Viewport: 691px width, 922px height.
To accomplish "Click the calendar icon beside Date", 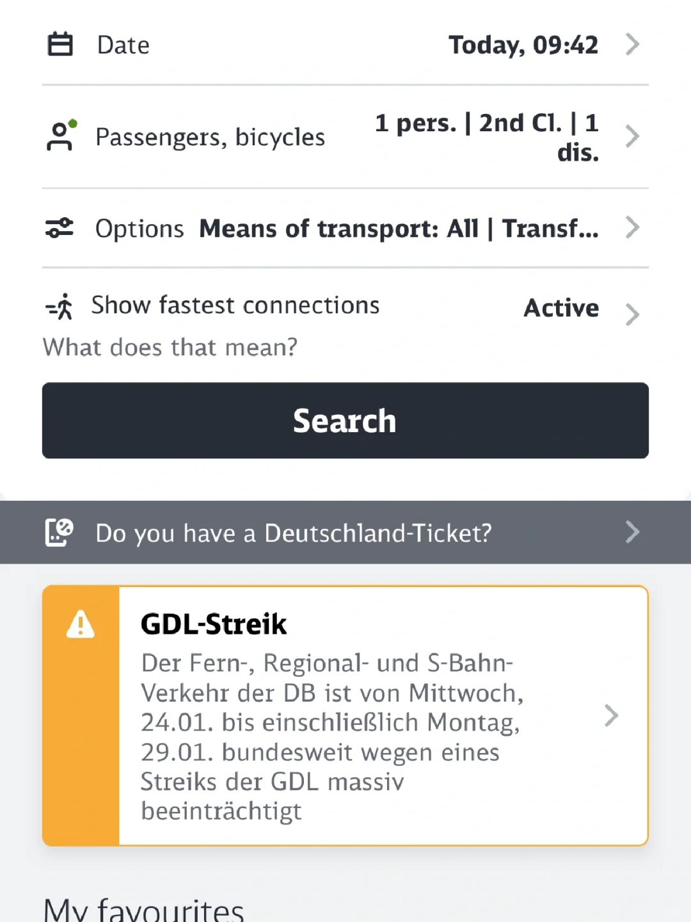I will (60, 45).
